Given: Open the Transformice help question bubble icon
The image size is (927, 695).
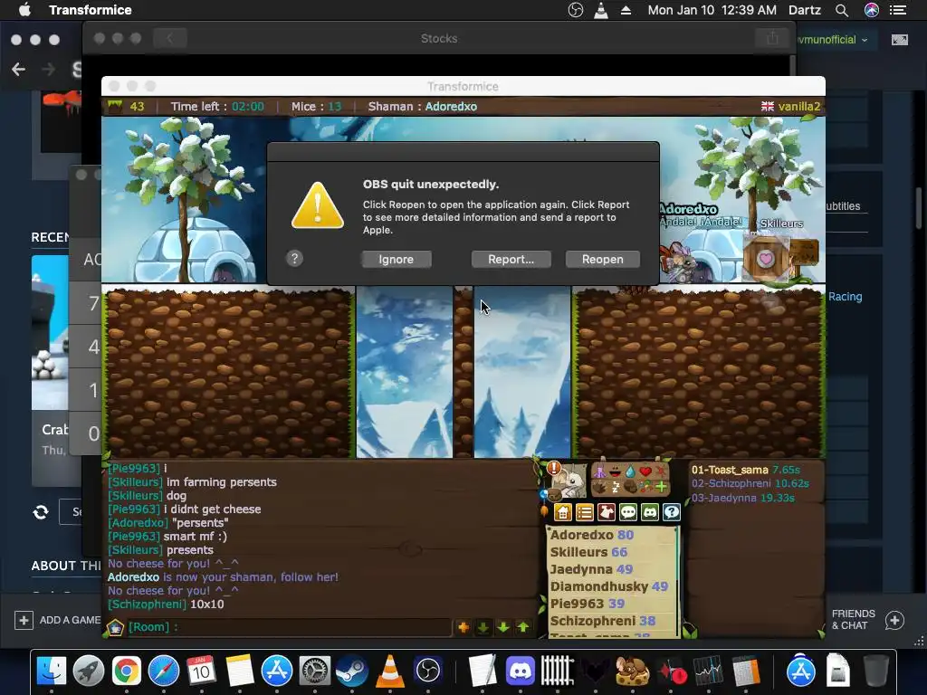Looking at the screenshot, I should click(x=672, y=512).
